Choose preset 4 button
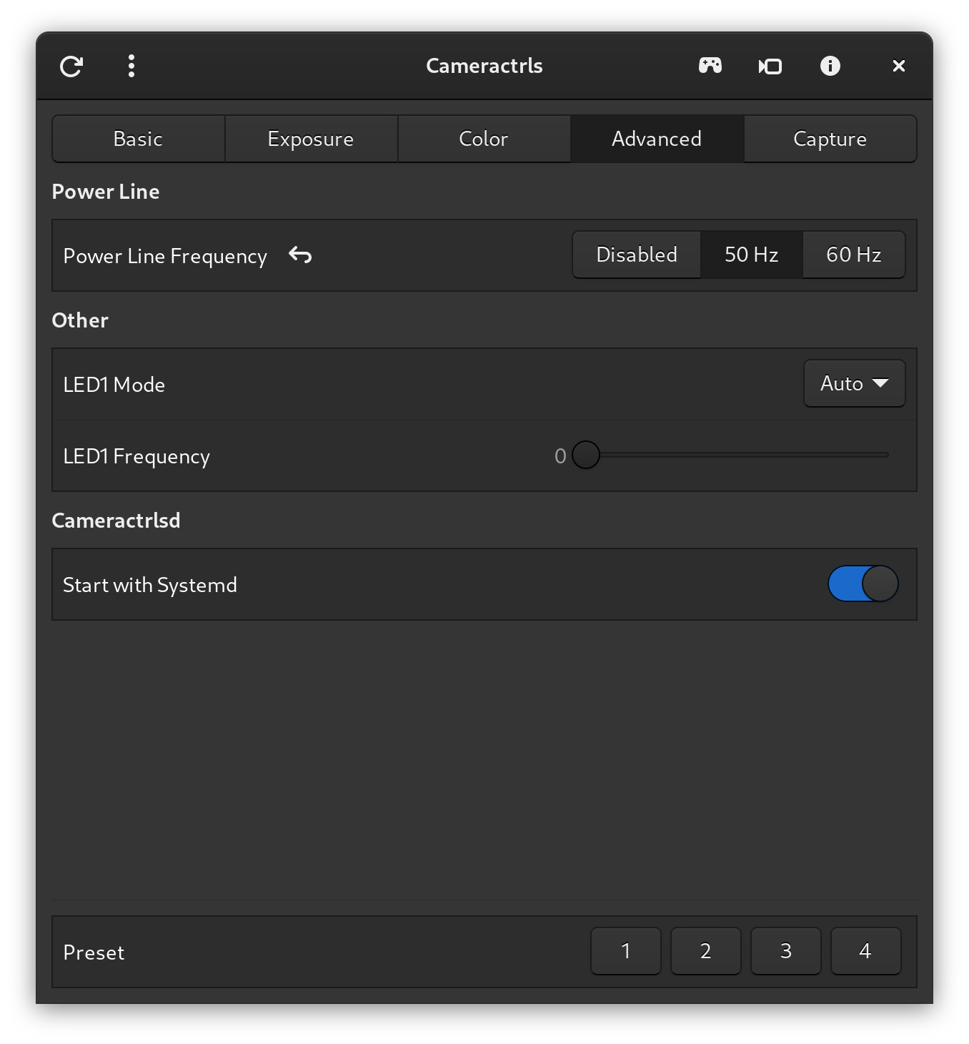 pos(865,951)
